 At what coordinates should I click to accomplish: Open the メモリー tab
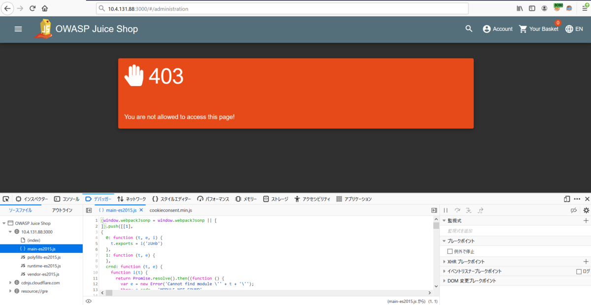246,199
